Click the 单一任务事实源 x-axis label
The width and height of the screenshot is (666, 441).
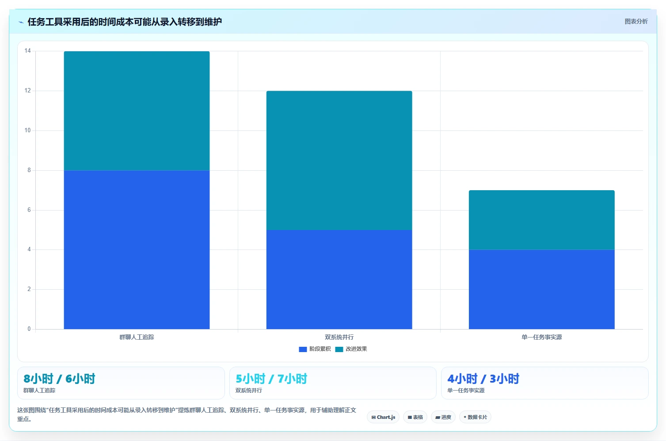(541, 337)
